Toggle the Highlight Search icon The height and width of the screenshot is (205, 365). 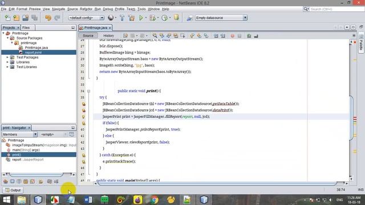pos(176,35)
